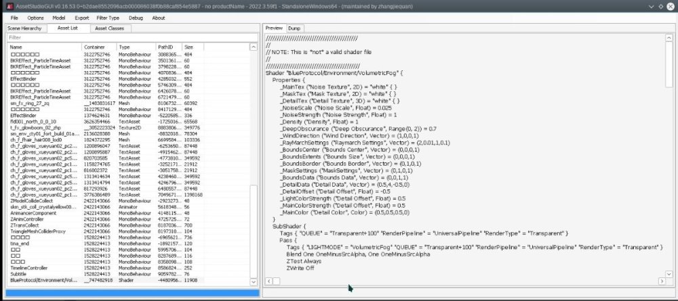Screen dimensions: 678x301
Task: Click the asset list scroll-up arrow
Action: pos(255,47)
